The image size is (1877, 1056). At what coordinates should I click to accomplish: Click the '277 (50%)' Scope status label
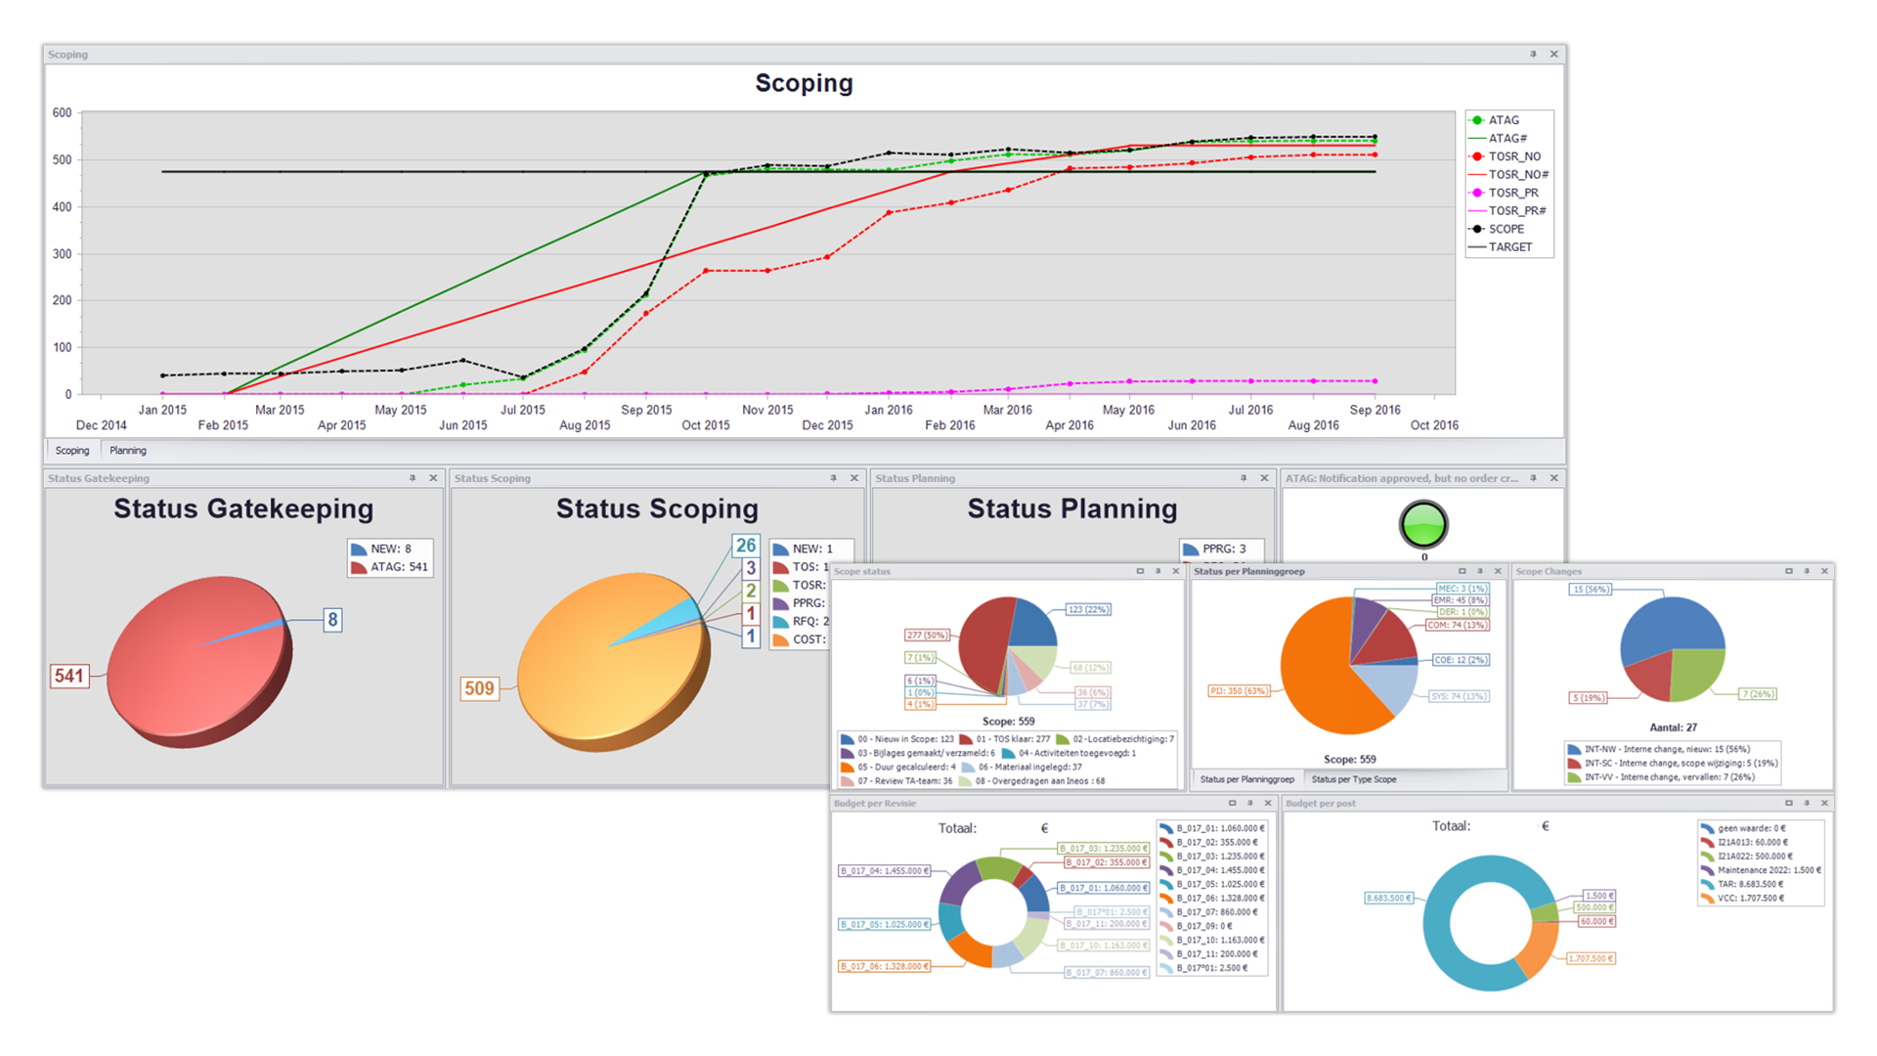pos(927,635)
